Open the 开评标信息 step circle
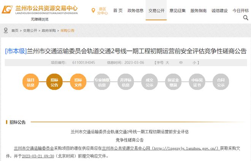Image resolution: width=251 pixels, height=161 pixels. coord(125,82)
